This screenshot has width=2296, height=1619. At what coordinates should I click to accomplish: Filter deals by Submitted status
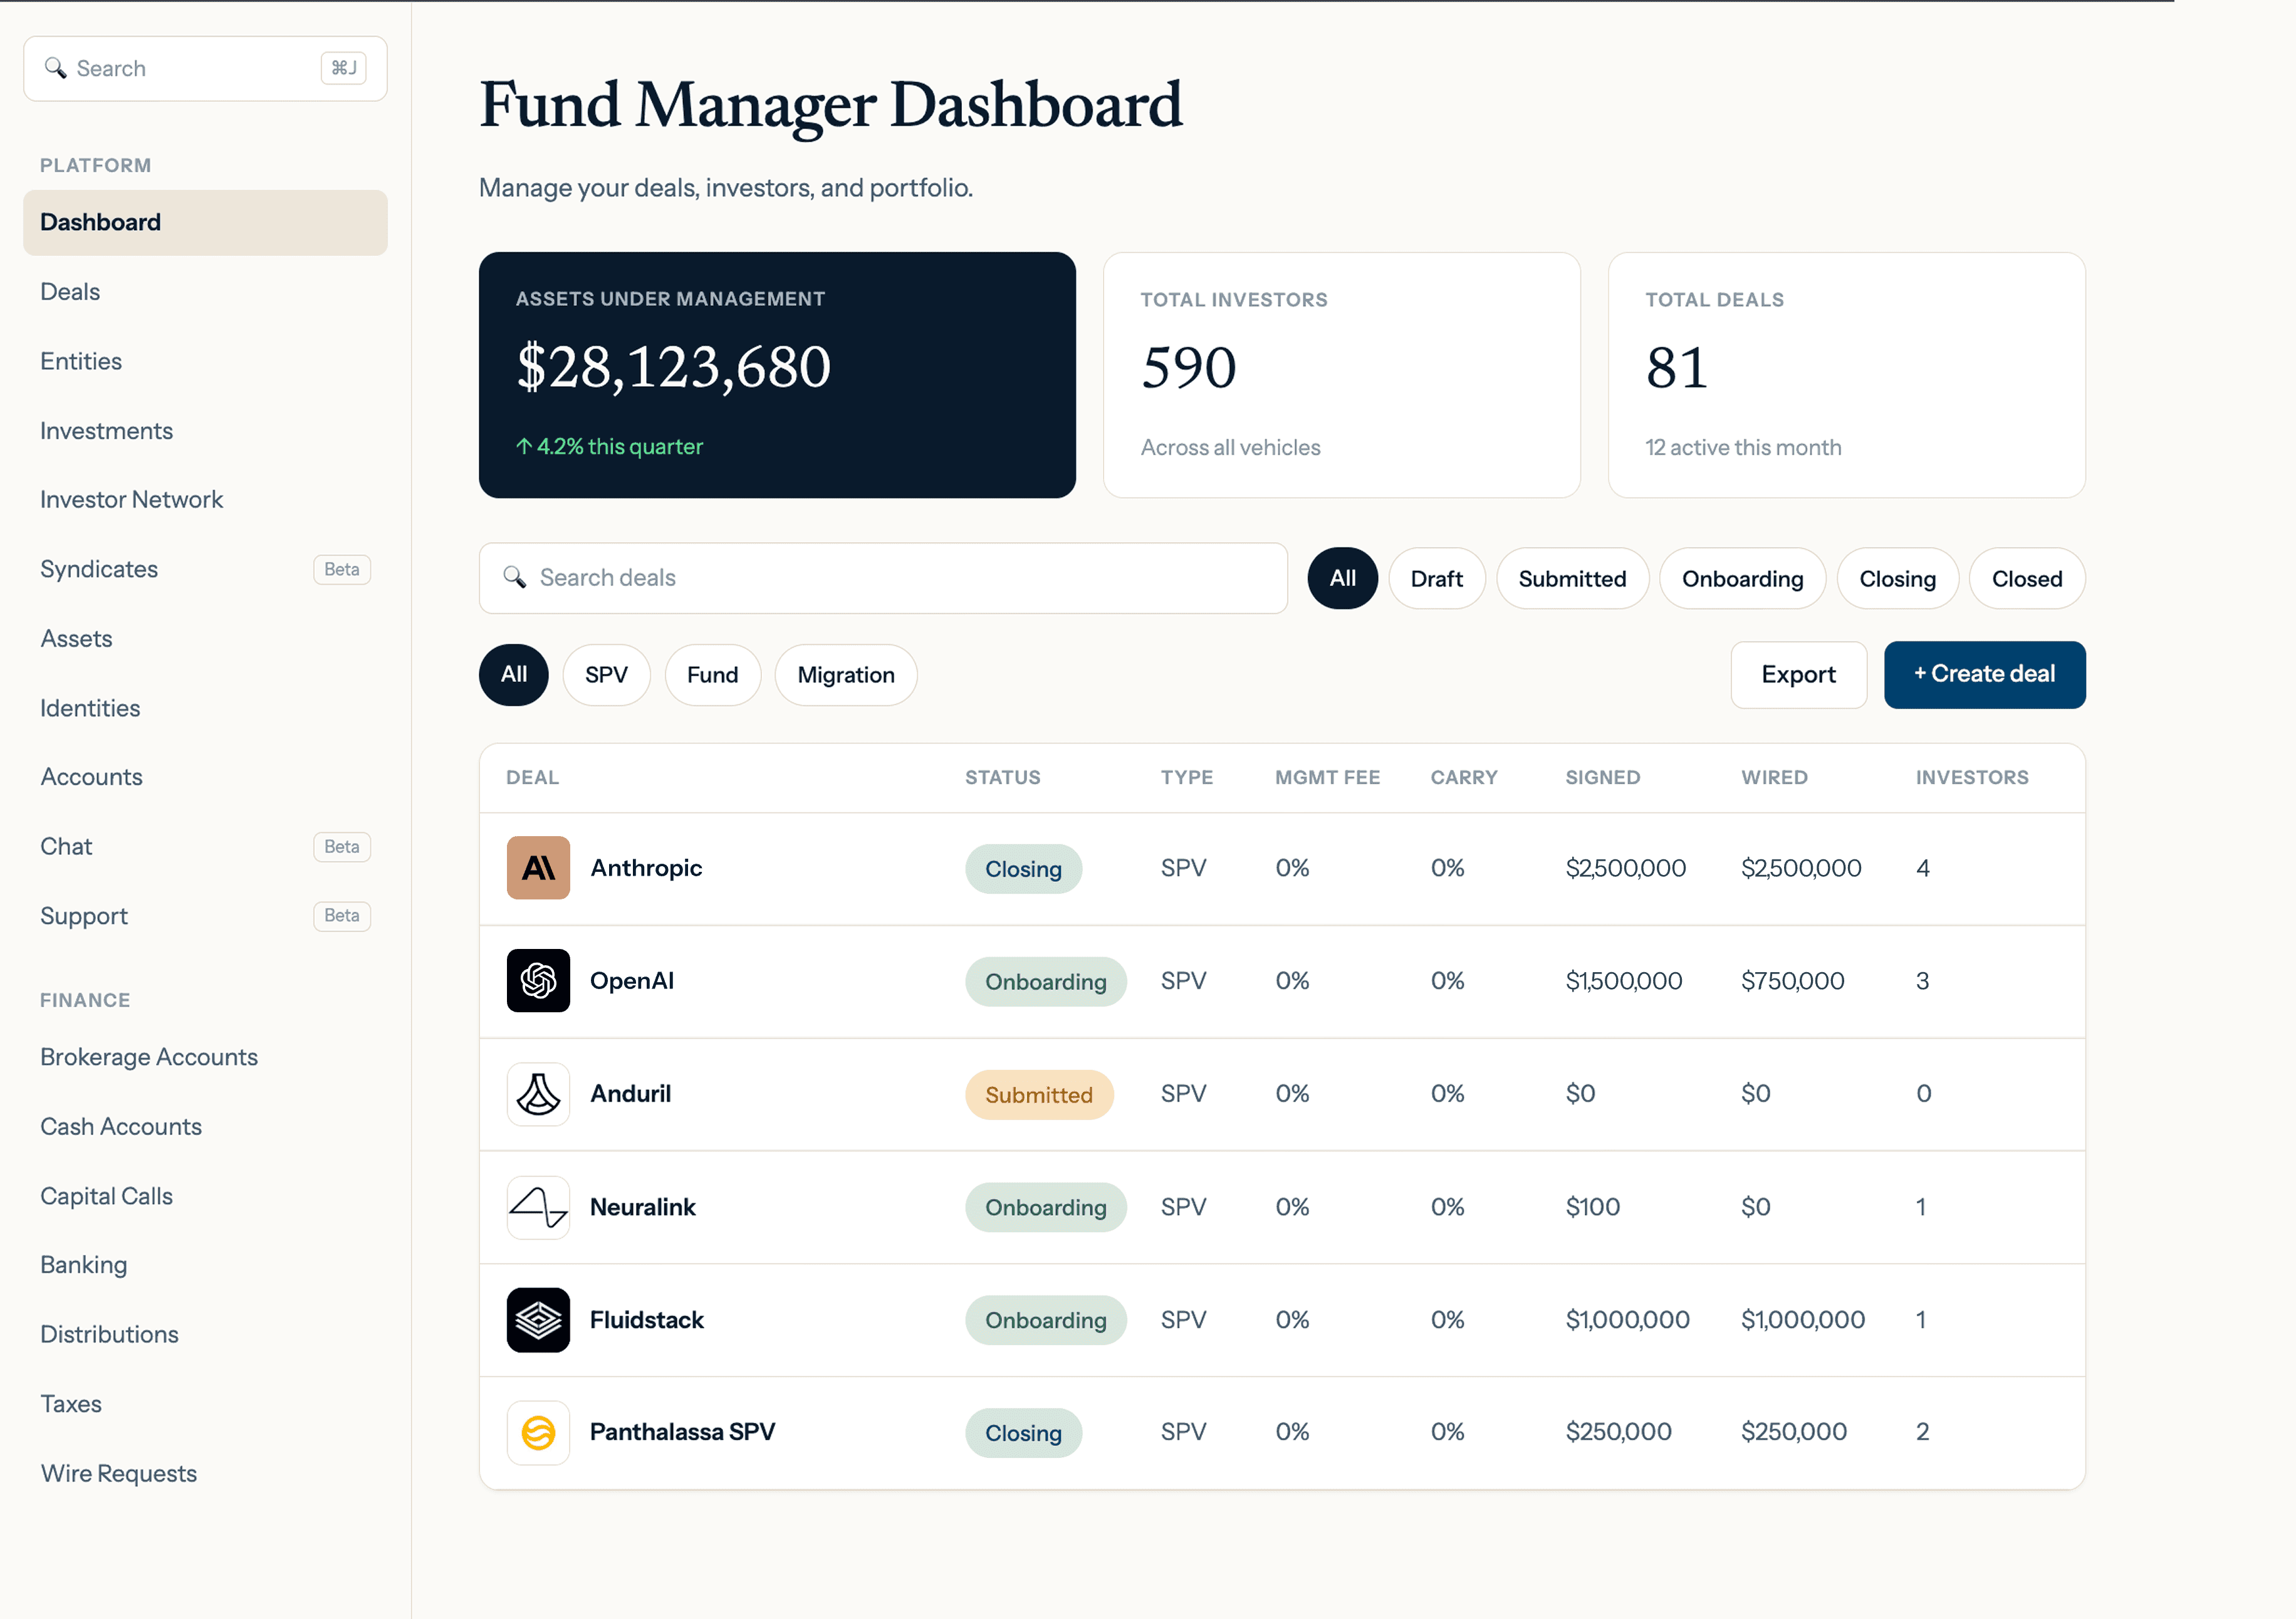point(1572,578)
